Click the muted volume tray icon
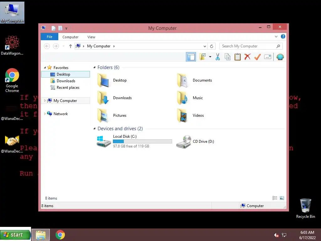The width and height of the screenshot is (321, 241). point(276,235)
